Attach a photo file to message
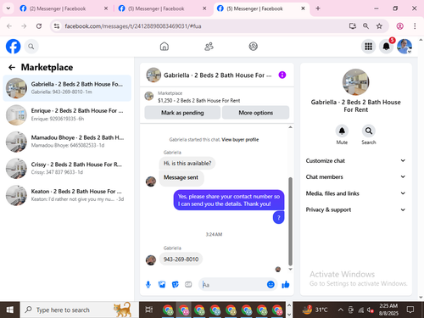The width and height of the screenshot is (424, 318). click(x=162, y=284)
